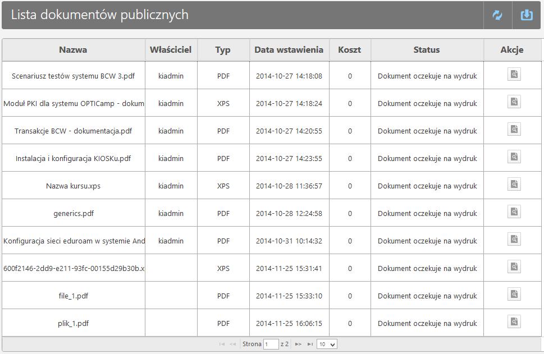Click the Lista dokumentów publicznych title

pos(99,15)
